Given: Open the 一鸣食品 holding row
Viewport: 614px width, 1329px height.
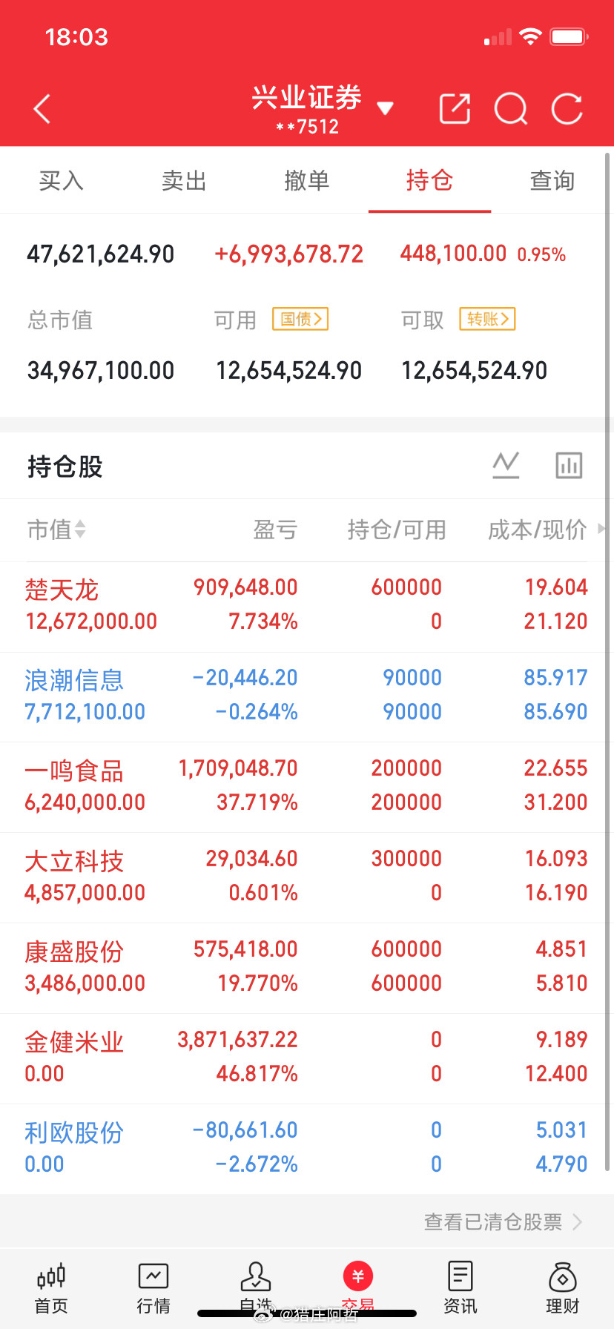Looking at the screenshot, I should 307,788.
